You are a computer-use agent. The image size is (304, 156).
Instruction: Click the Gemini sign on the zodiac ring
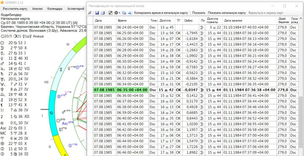pyautogui.click(x=61, y=69)
